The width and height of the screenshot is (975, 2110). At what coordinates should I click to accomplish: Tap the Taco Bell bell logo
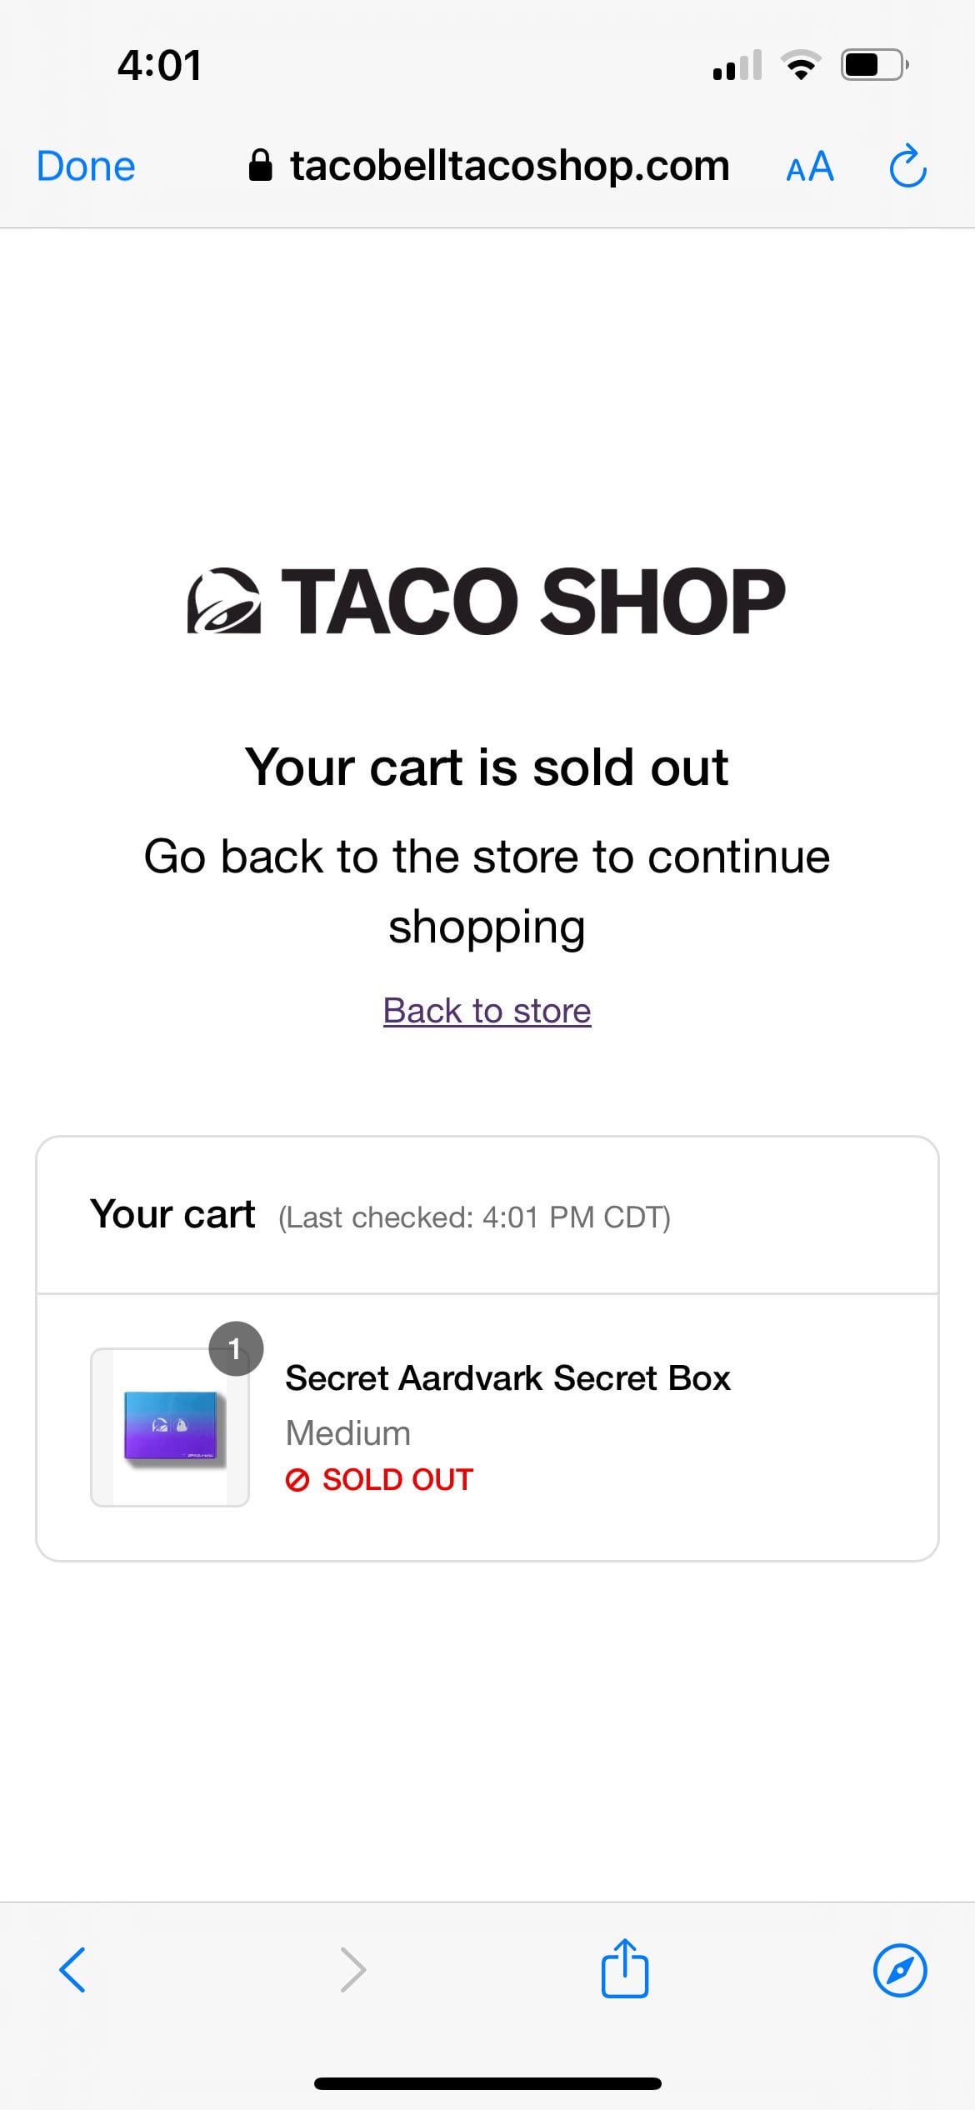223,601
